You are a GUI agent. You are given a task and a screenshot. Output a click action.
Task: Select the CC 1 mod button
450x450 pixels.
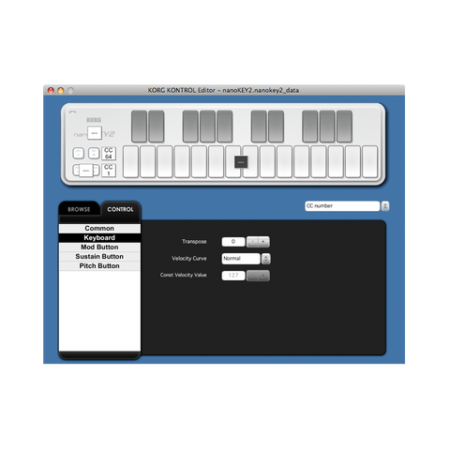pos(109,171)
